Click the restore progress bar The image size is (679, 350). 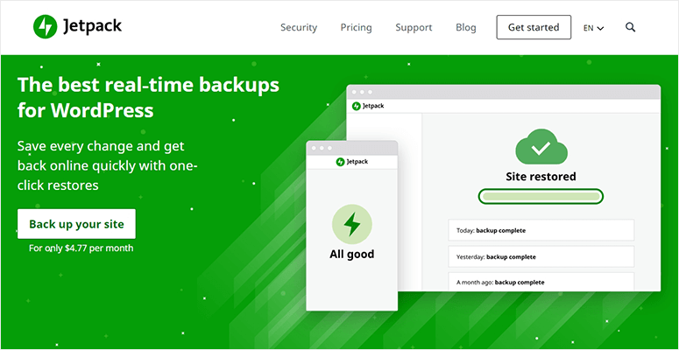click(541, 196)
